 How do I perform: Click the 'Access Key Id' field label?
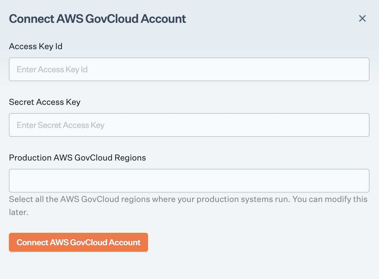pyautogui.click(x=36, y=46)
